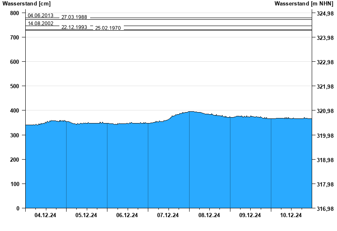This screenshot has width=337, height=231.
Task: Click the 27.03.1988 flood mark label
Action: pyautogui.click(x=74, y=17)
